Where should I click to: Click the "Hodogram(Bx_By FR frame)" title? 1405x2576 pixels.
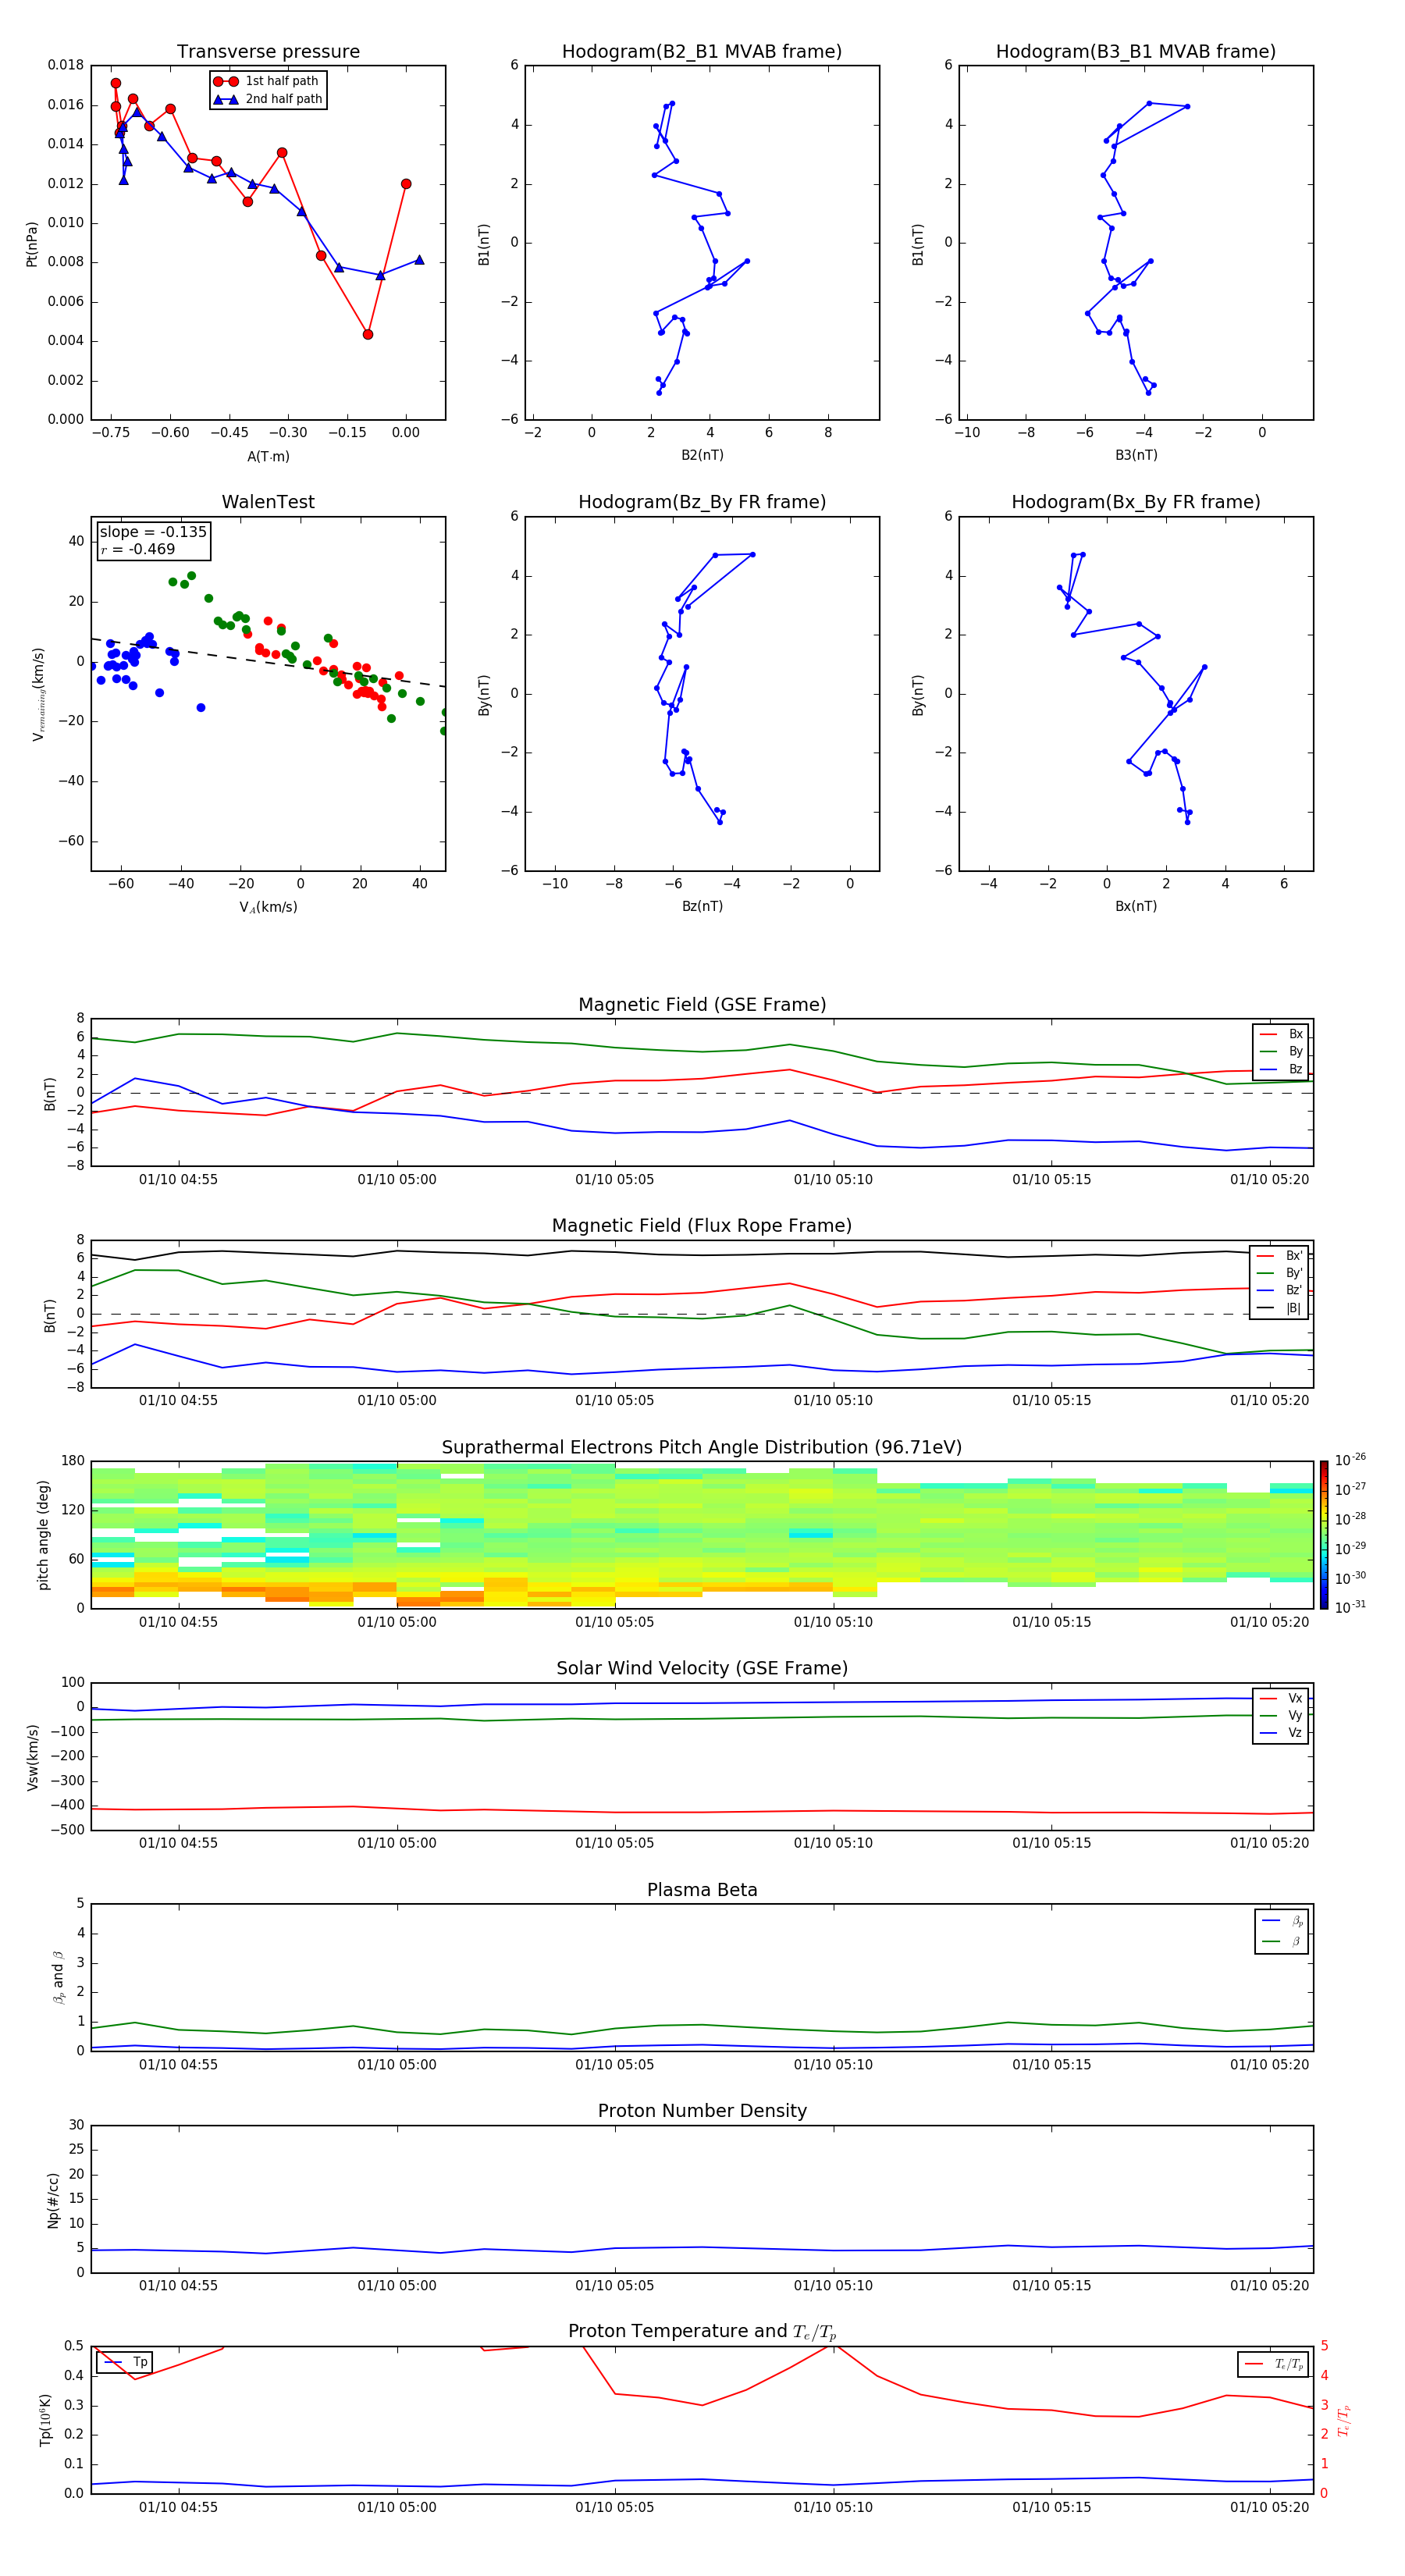(1136, 502)
